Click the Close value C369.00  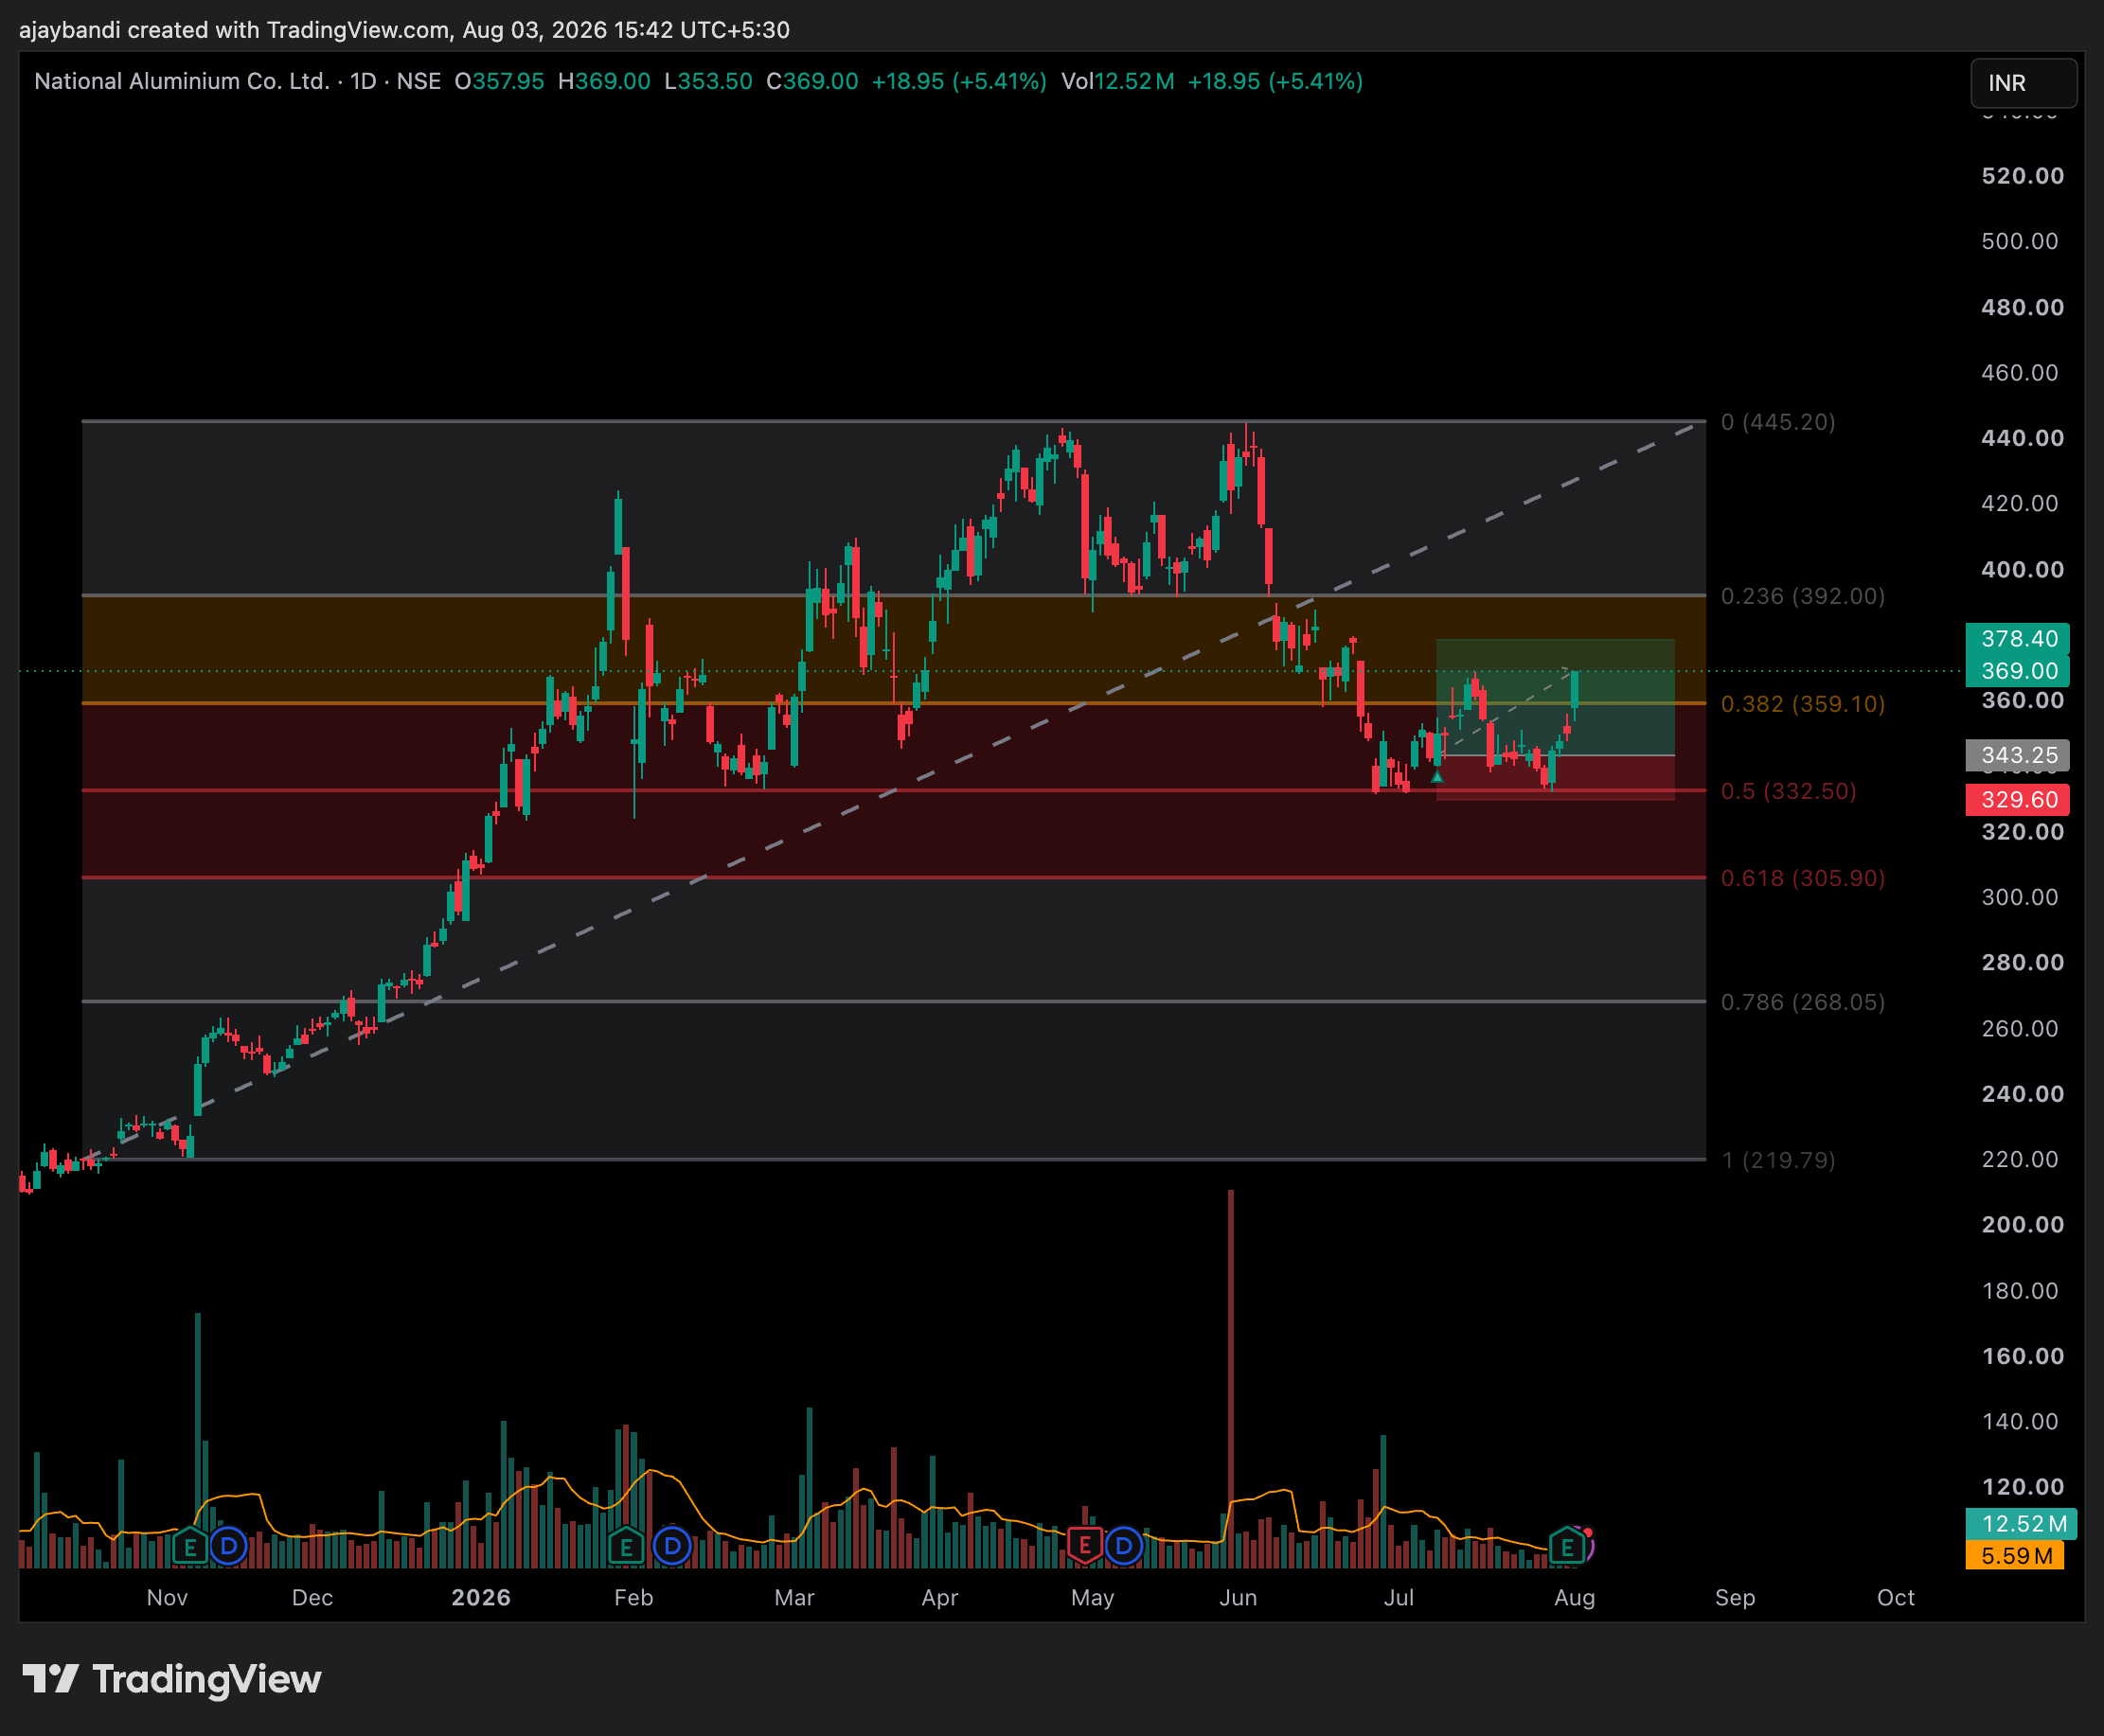tap(812, 81)
